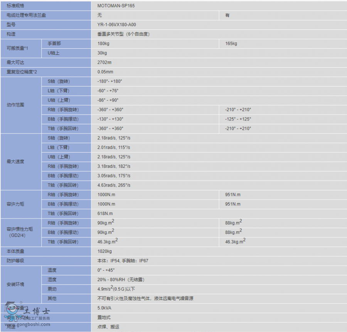Viewport: 347px width, 332px height.
Task: Select the "点焊、搬运" usage value
Action: point(108,327)
